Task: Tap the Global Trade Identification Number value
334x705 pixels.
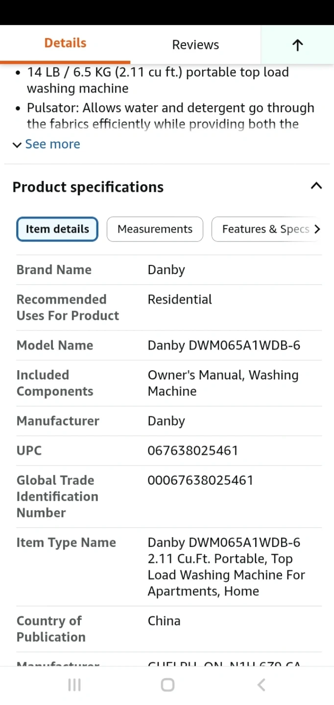Action: pos(200,480)
